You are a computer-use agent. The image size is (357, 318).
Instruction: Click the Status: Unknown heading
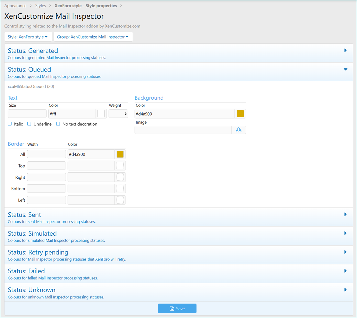[32, 290]
